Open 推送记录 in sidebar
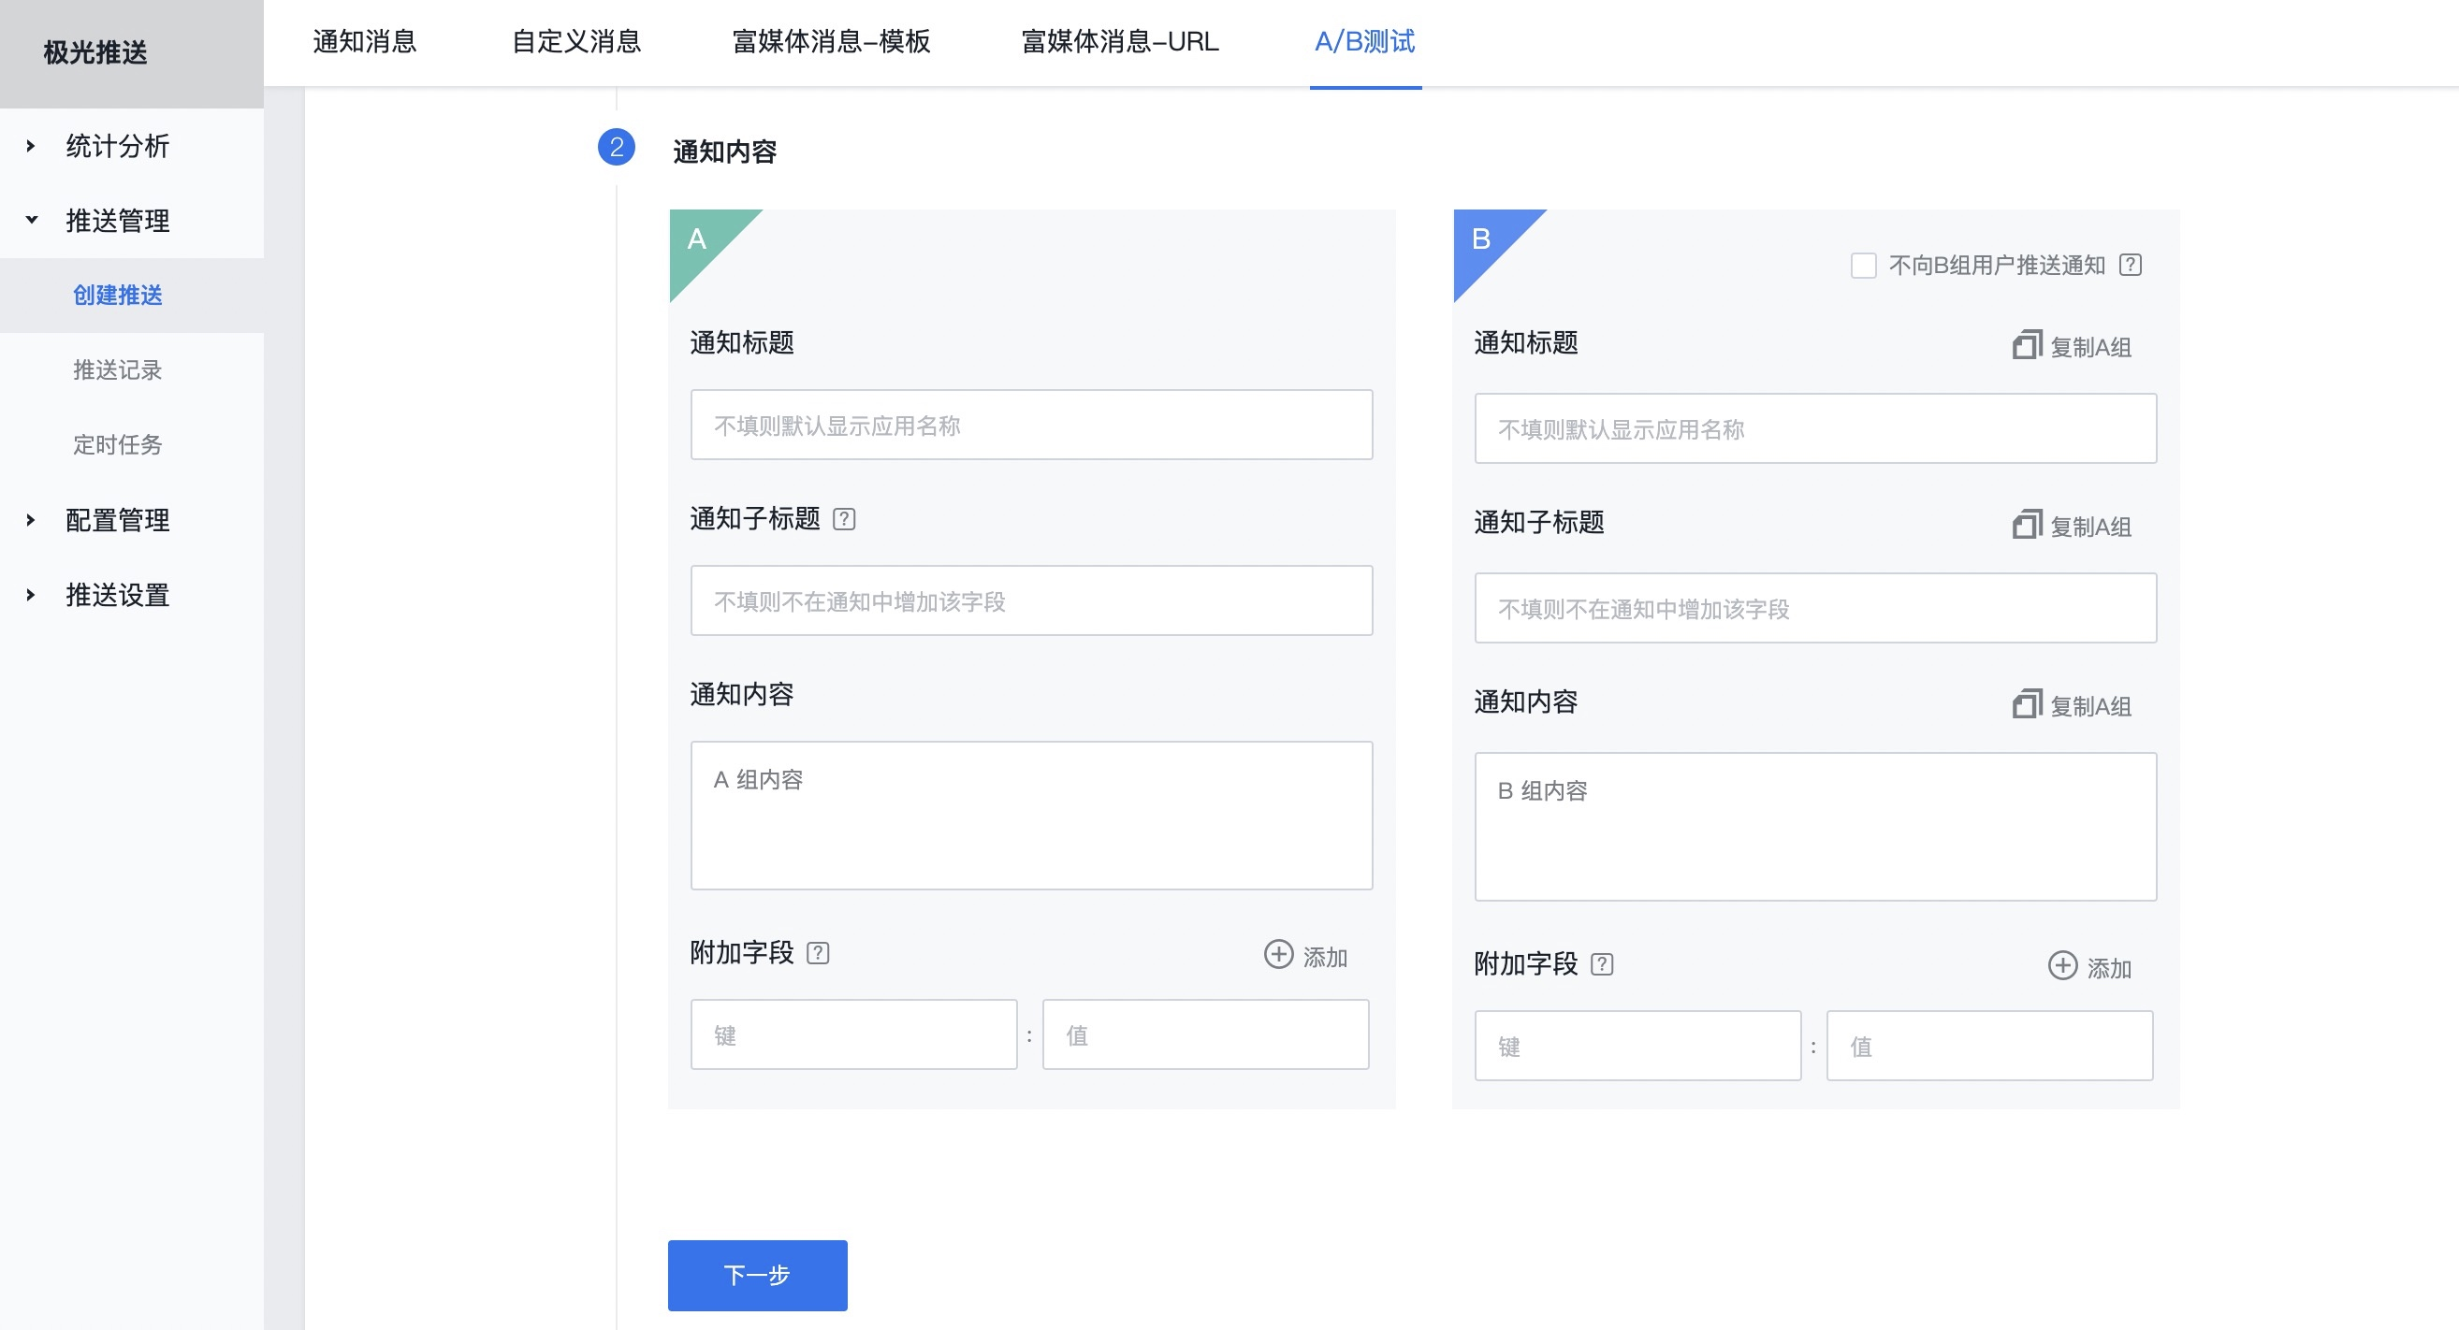This screenshot has width=2459, height=1330. [117, 370]
